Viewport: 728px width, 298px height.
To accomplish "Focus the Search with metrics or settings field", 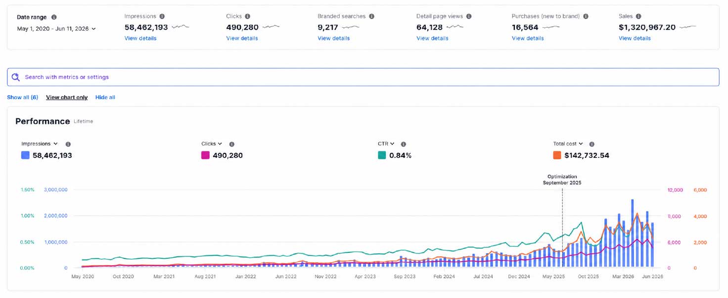I will pos(363,77).
